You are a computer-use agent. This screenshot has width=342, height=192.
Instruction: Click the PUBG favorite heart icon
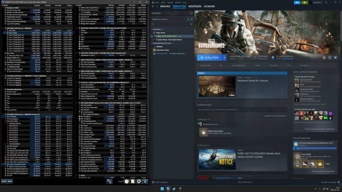tap(336, 58)
